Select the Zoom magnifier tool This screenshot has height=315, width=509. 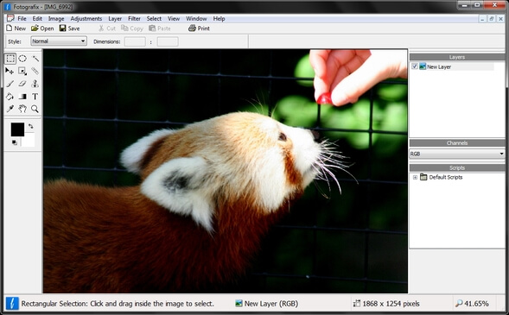(35, 109)
